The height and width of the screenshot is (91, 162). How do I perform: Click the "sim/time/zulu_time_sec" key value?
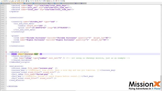[56, 8]
